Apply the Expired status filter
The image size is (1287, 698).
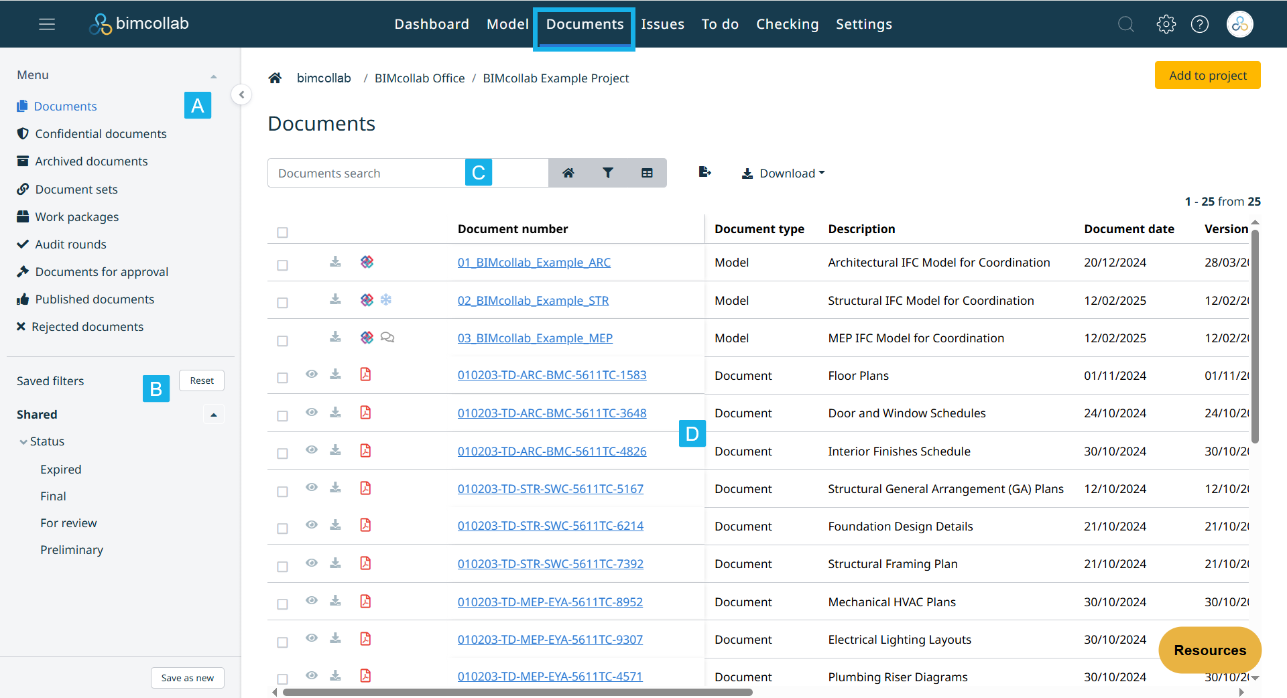click(x=60, y=470)
